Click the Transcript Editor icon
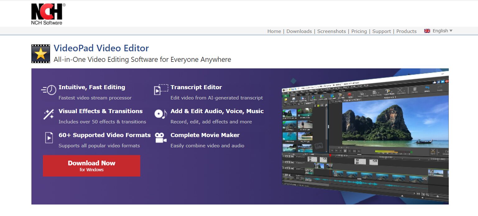Screen dimensions: 478x216 161,90
